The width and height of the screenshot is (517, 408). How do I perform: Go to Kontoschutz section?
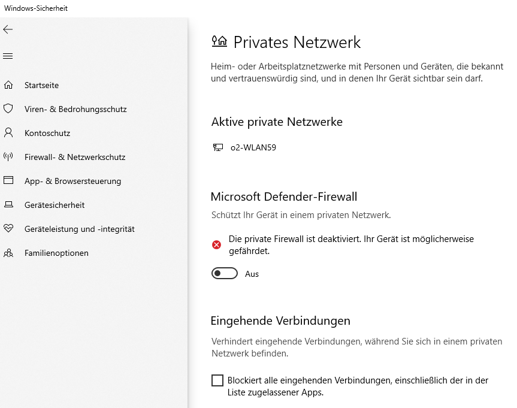(47, 133)
